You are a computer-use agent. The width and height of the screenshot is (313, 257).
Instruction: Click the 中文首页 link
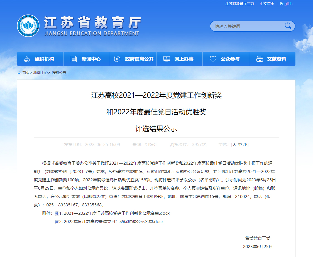[267, 4]
